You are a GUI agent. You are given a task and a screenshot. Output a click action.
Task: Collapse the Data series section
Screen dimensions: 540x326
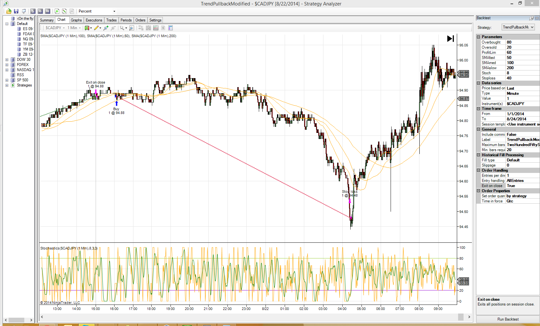[479, 83]
